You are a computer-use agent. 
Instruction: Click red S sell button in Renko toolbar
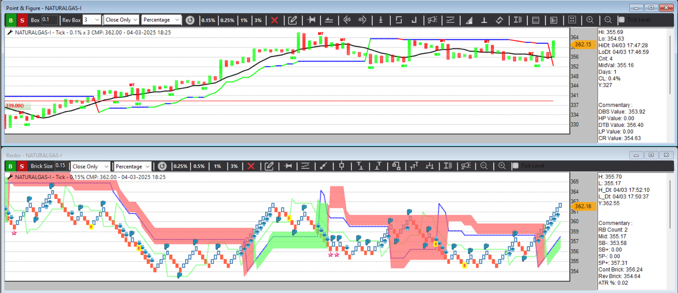pos(22,166)
